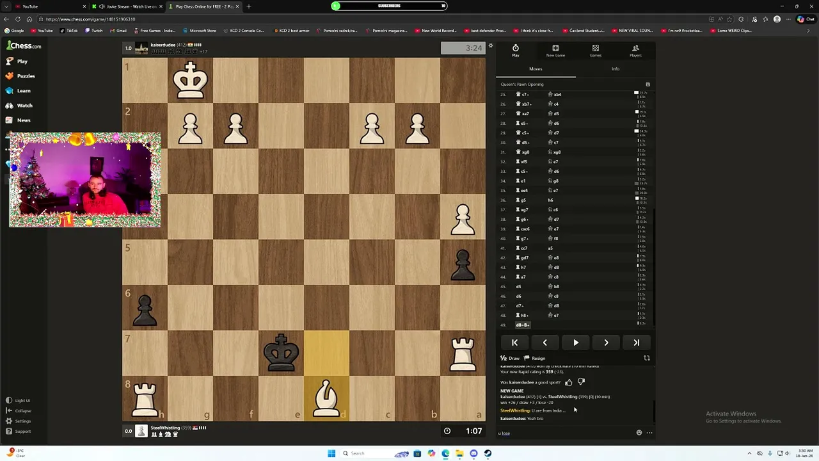Open SteelWhistling's avatar below the board
The image size is (819, 461).
coord(141,431)
